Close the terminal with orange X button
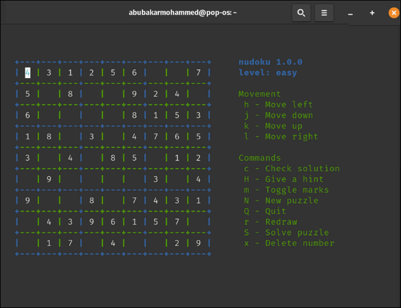401x308 pixels. 394,13
